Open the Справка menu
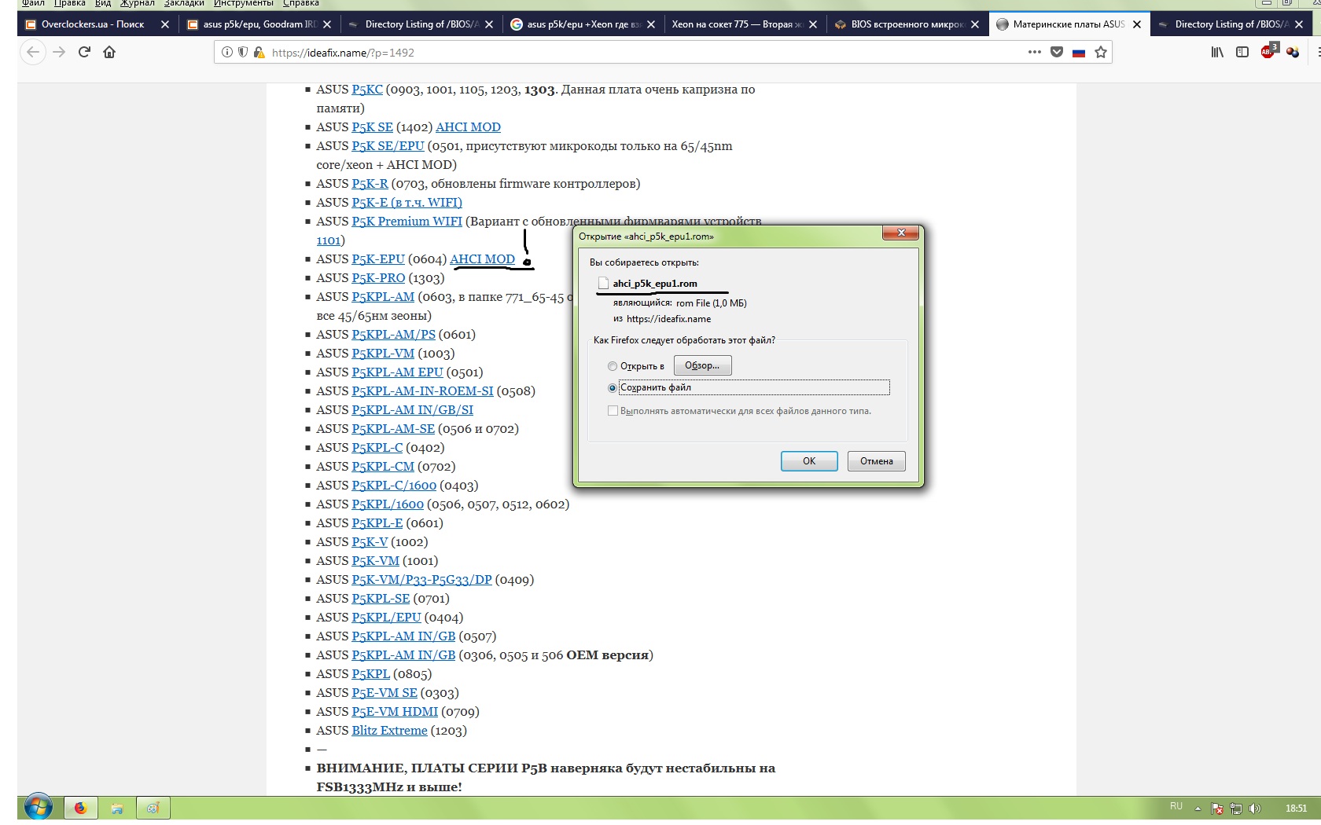Viewport: 1321px width, 825px height. coord(301,4)
